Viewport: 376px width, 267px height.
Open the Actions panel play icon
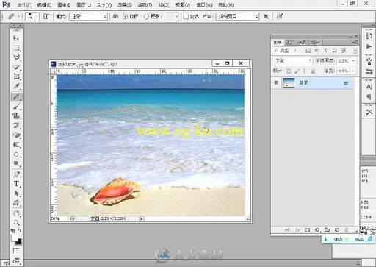coord(369,46)
